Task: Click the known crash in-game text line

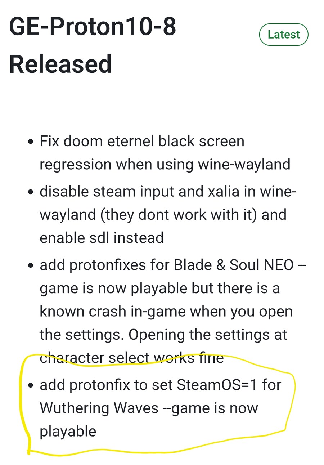Action: (166, 312)
